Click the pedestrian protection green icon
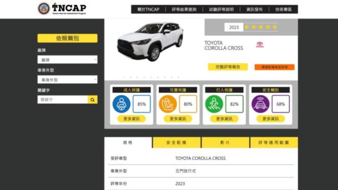The width and height of the screenshot is (338, 190). click(x=214, y=104)
